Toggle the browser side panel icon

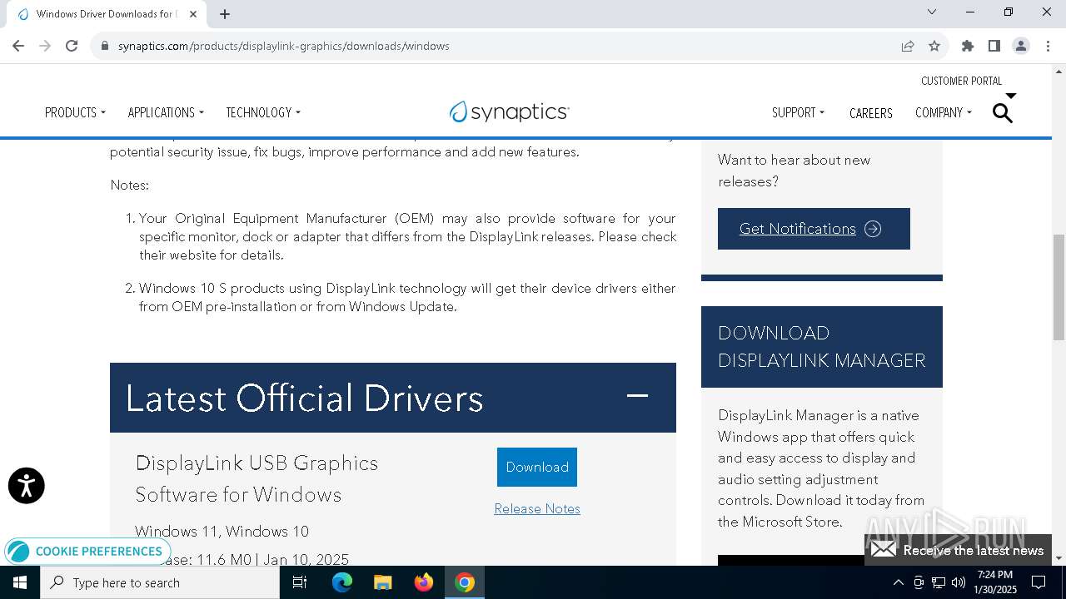(994, 46)
